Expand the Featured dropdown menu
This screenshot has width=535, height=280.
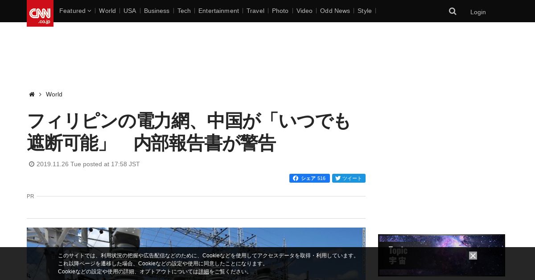coord(75,11)
